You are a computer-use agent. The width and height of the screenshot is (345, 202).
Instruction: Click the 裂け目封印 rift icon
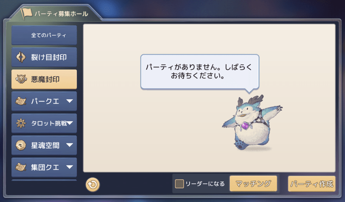click(x=21, y=57)
